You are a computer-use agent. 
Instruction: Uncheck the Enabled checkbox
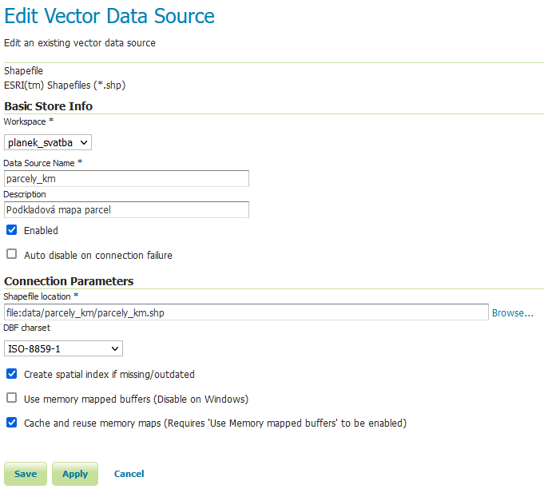pyautogui.click(x=12, y=230)
